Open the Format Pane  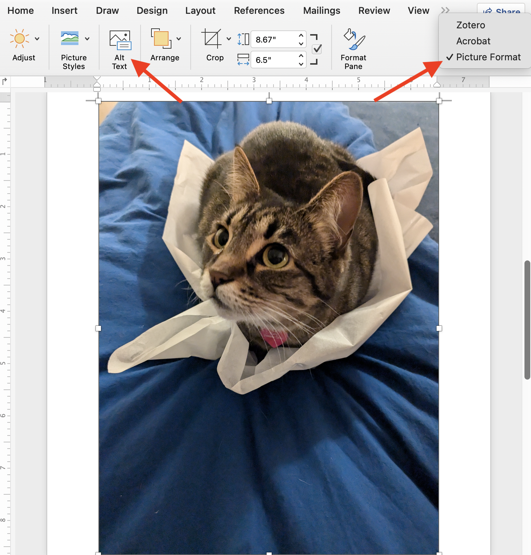click(x=353, y=49)
